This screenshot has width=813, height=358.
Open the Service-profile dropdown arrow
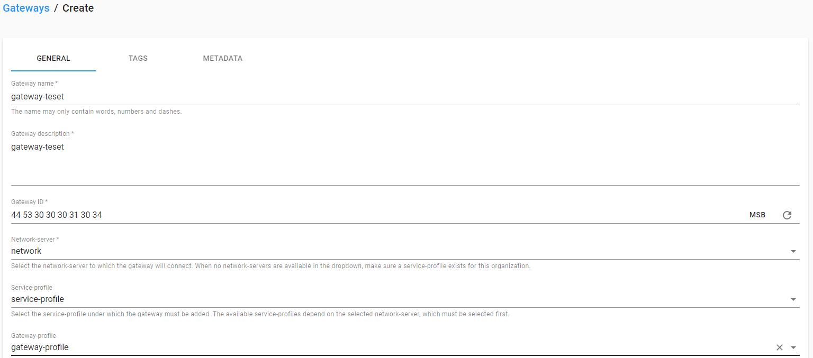click(x=793, y=299)
